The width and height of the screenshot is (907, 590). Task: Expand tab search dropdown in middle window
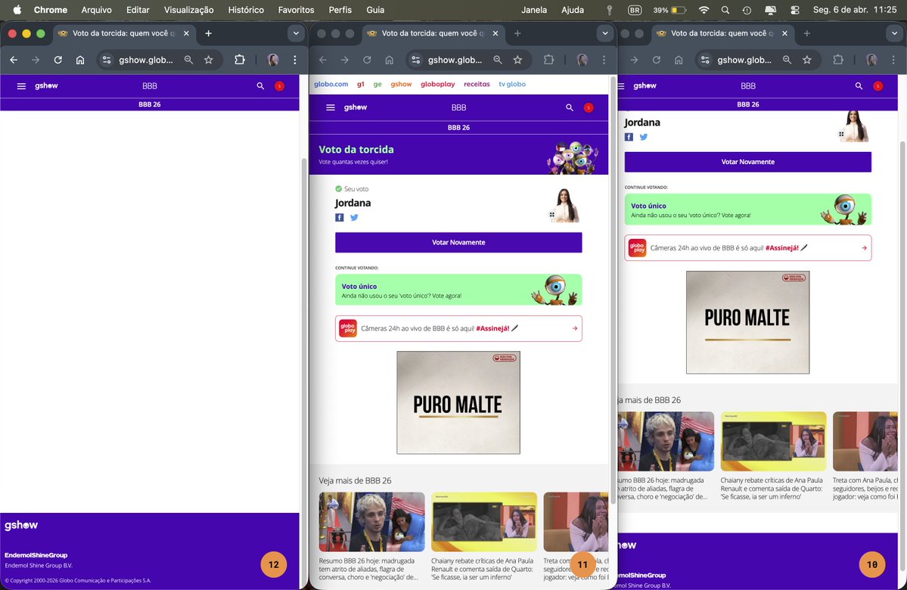pos(605,33)
